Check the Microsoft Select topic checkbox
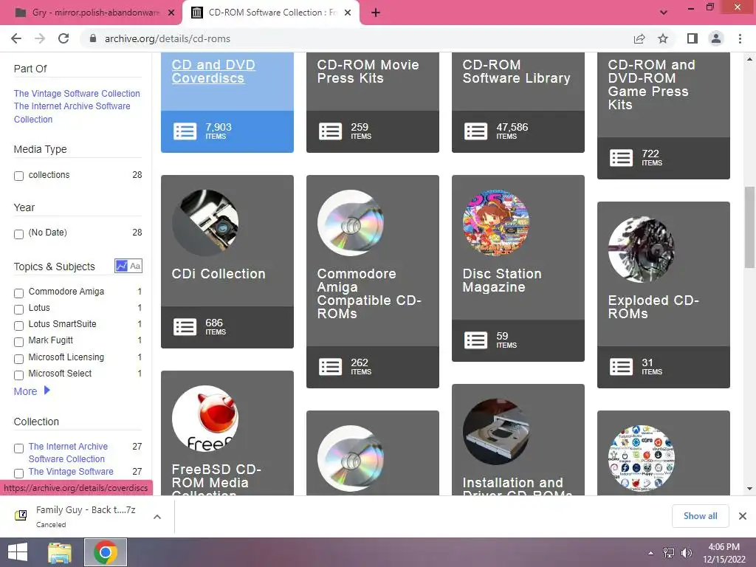 click(x=18, y=375)
